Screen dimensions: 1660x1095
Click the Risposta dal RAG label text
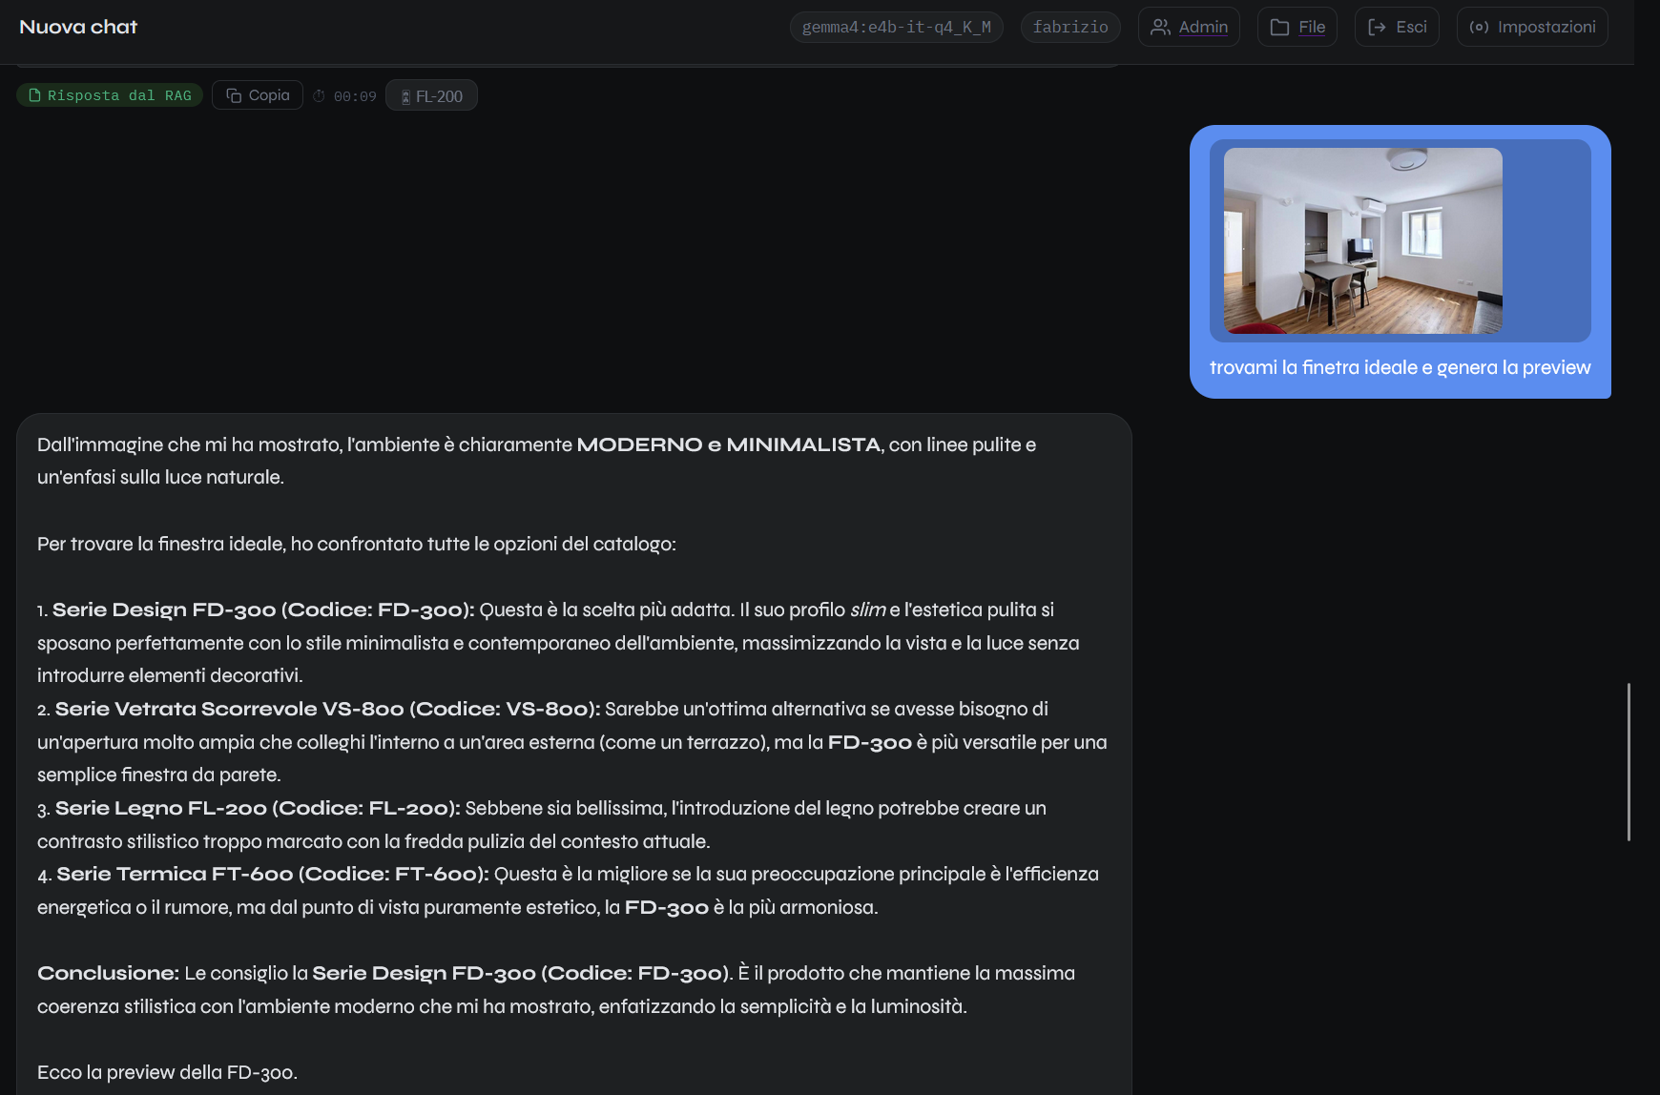click(x=119, y=95)
